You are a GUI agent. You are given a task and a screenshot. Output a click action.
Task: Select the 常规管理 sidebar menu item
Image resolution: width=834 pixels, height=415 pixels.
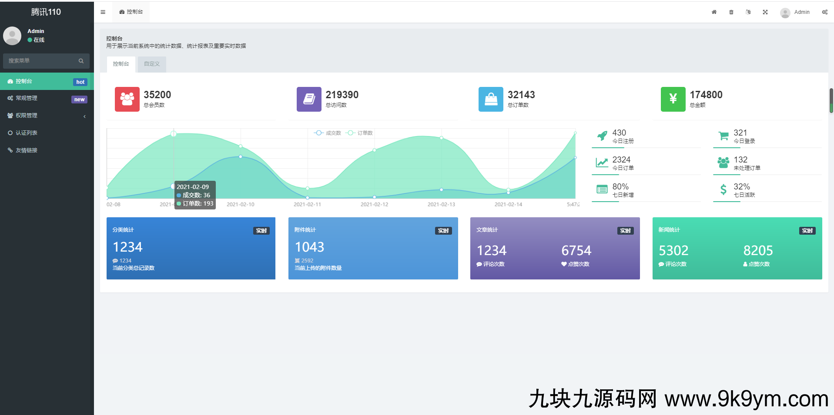click(x=47, y=98)
